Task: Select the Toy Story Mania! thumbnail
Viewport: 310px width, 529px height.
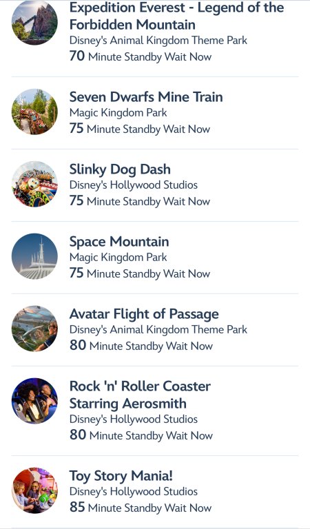Action: tap(34, 490)
